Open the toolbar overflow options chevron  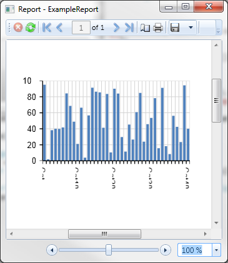218,31
